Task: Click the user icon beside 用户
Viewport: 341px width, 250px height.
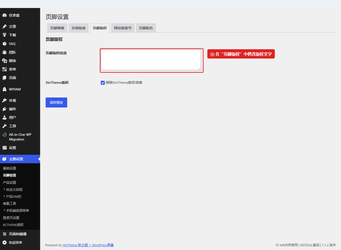Action: (x=4, y=118)
